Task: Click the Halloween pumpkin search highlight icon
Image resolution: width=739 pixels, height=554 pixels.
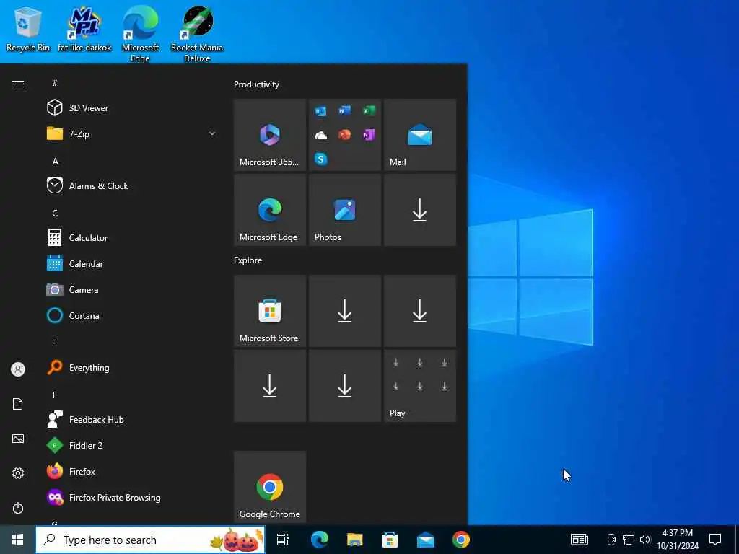Action: (237, 540)
